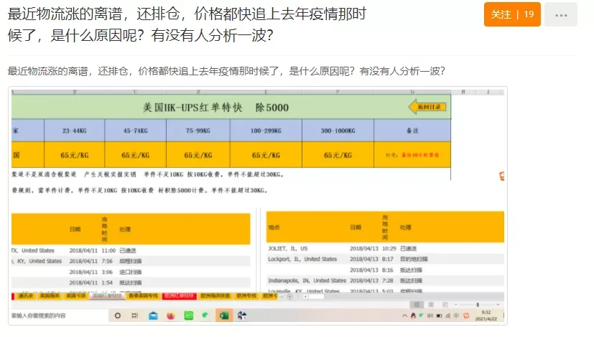Image resolution: width=594 pixels, height=337 pixels.
Task: Select the 备注 header cell
Action: point(412,130)
